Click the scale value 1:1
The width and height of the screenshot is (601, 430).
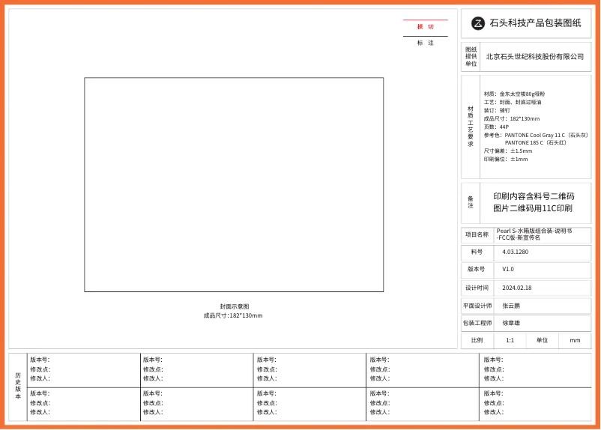[510, 340]
